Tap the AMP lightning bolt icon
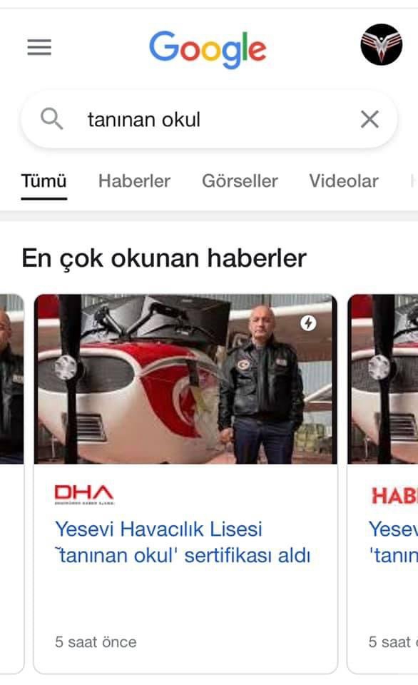 click(308, 323)
